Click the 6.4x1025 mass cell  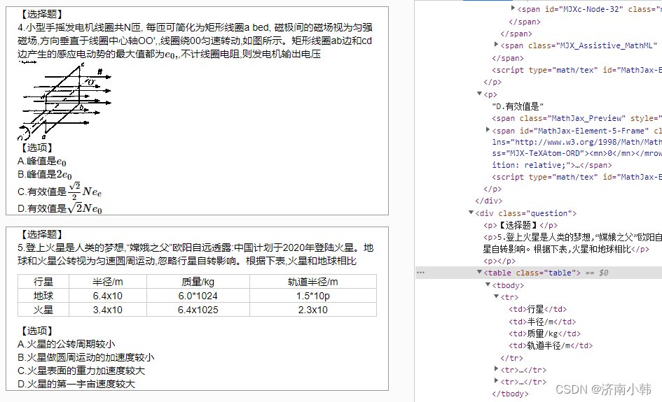pyautogui.click(x=198, y=310)
